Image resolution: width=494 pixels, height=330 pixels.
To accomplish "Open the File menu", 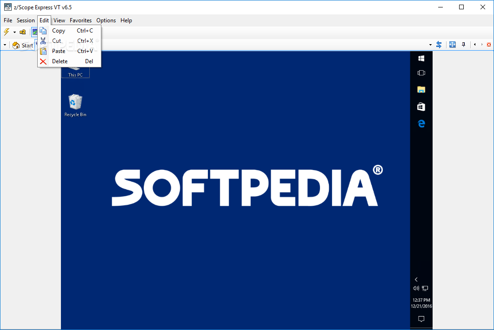I will (8, 20).
